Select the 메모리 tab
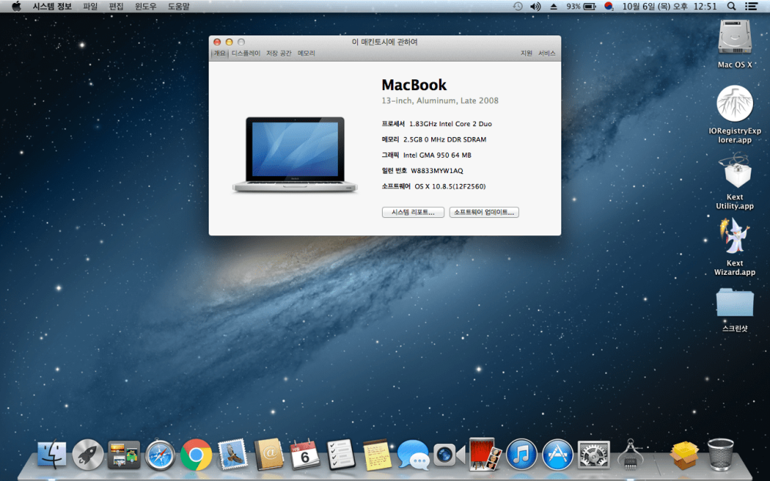This screenshot has width=770, height=481. [306, 53]
